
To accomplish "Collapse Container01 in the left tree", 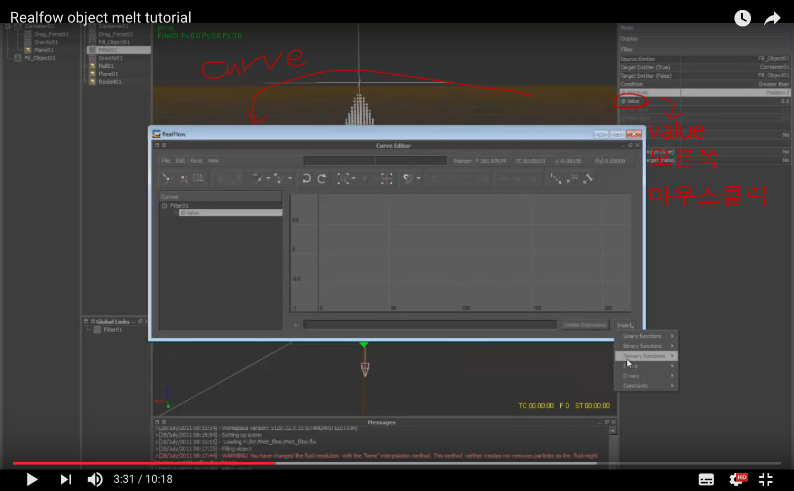I will click(x=8, y=26).
